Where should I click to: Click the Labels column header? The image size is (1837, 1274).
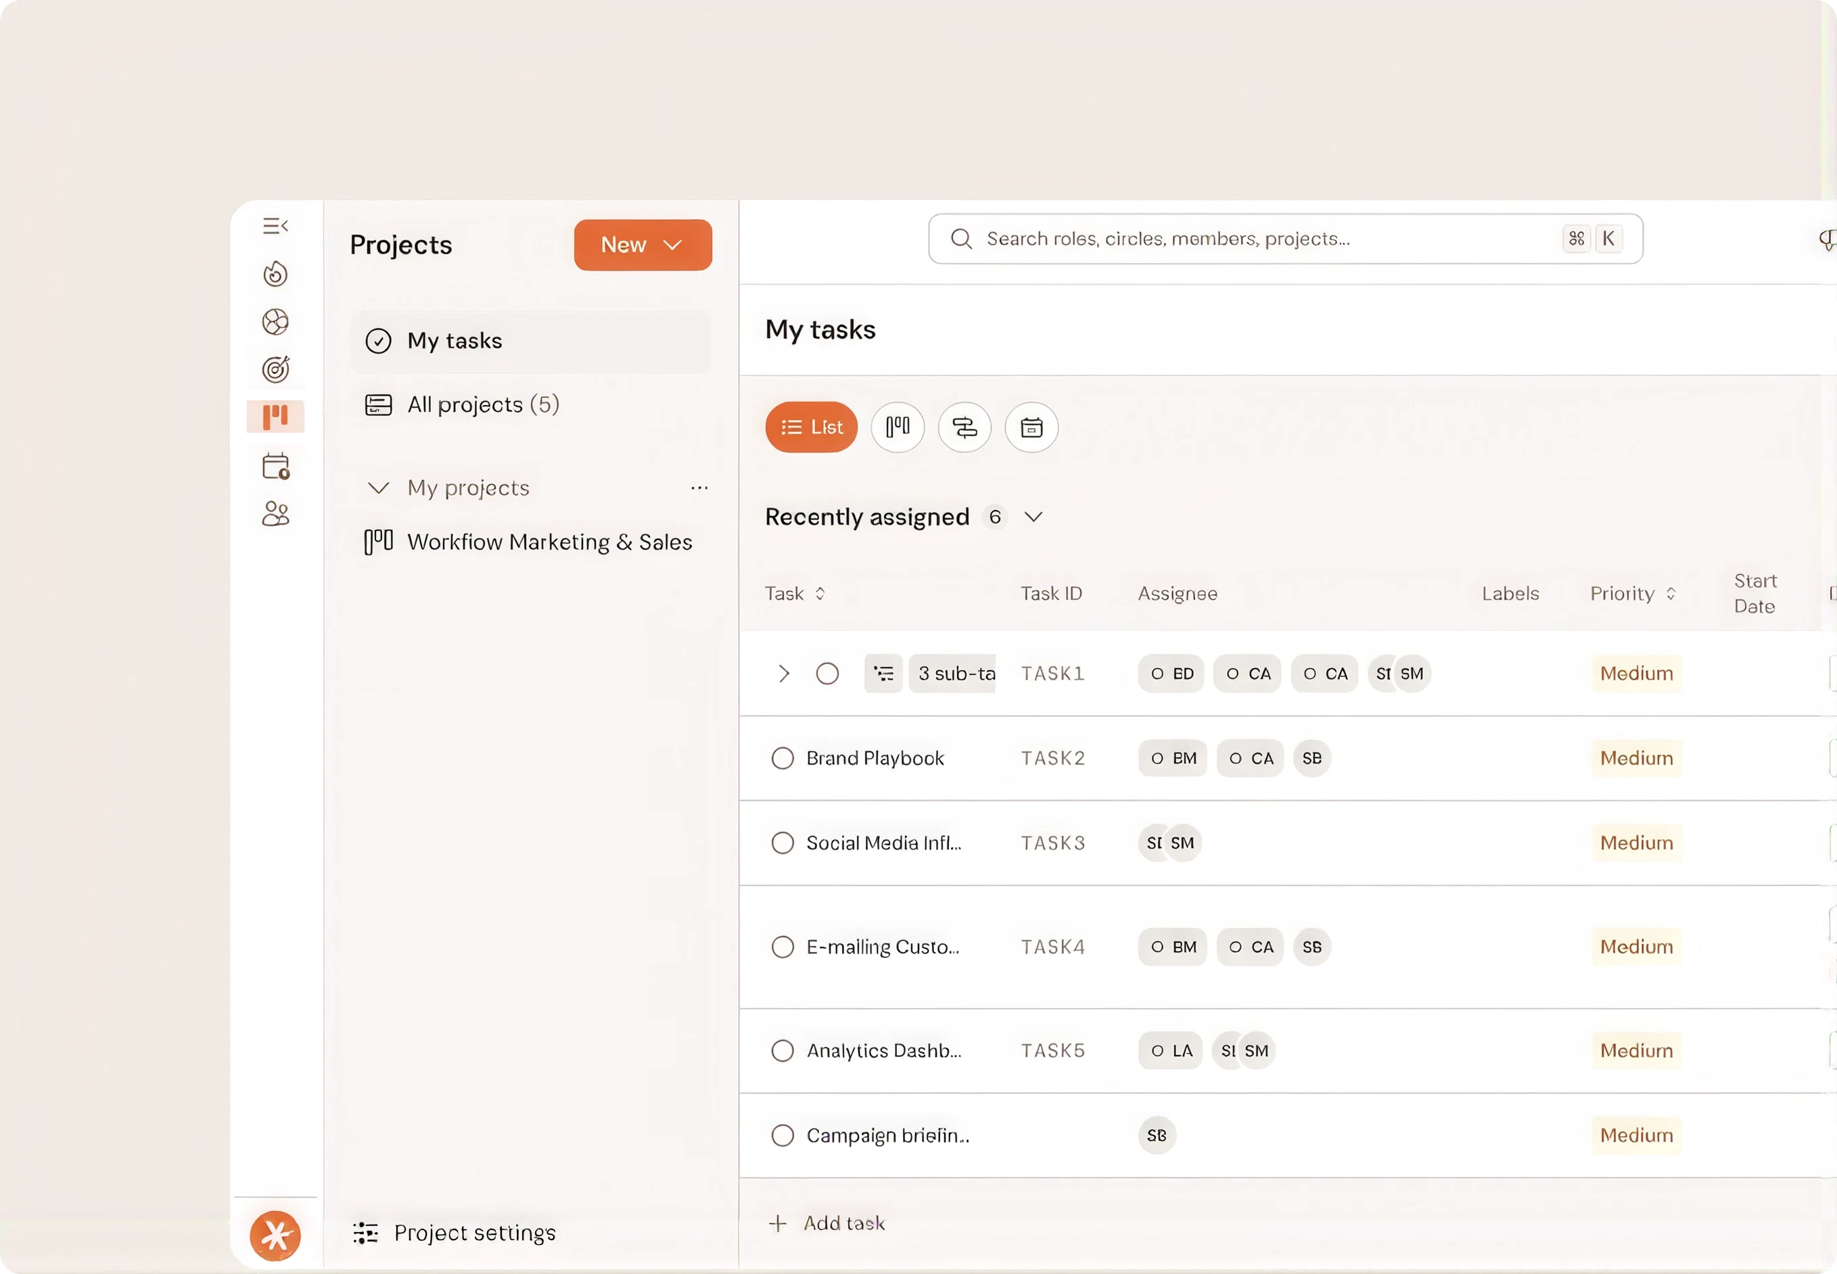point(1510,594)
